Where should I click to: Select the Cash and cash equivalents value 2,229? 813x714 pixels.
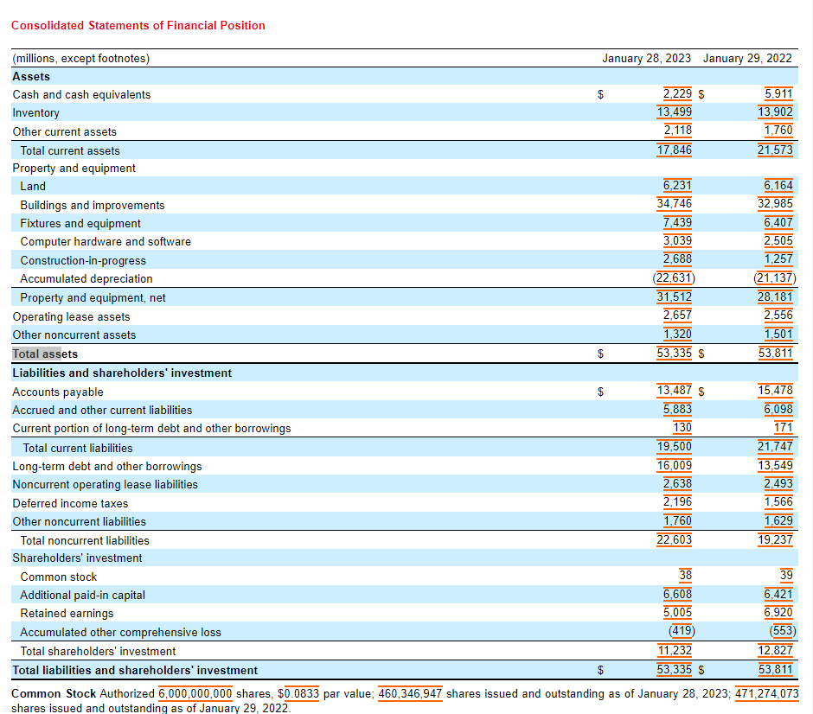click(676, 94)
